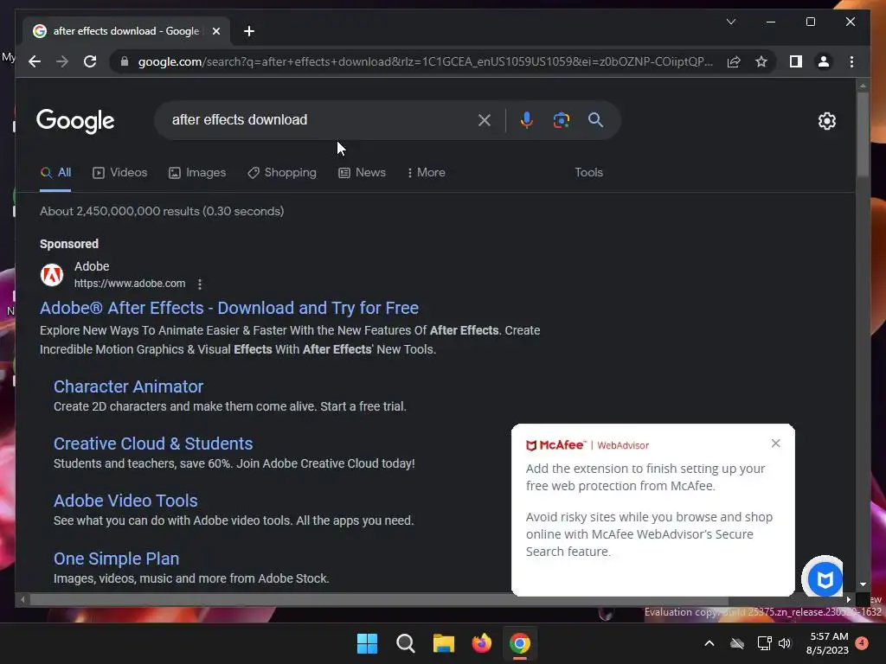Image resolution: width=886 pixels, height=664 pixels.
Task: Submit search with magnifier icon
Action: [595, 119]
